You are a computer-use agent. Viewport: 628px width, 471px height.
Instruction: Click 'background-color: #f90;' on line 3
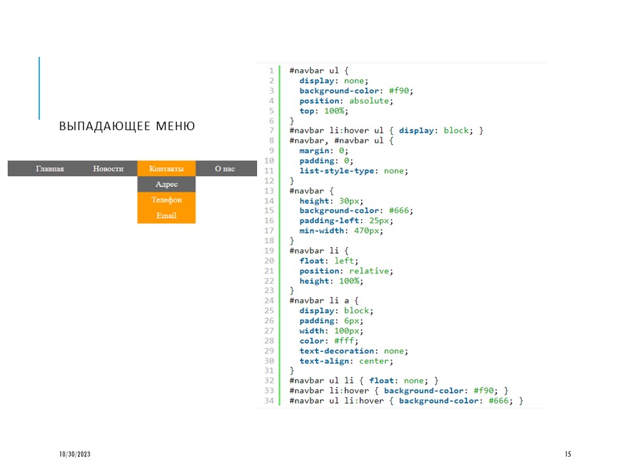coord(356,90)
